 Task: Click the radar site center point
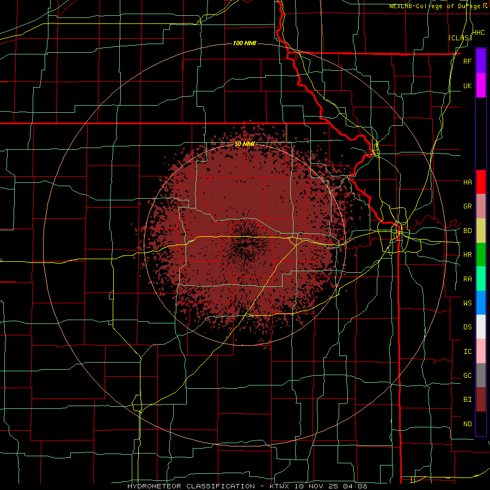244,244
